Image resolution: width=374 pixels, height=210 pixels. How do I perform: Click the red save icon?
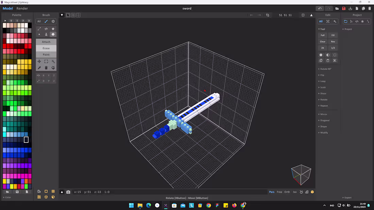coord(344,8)
